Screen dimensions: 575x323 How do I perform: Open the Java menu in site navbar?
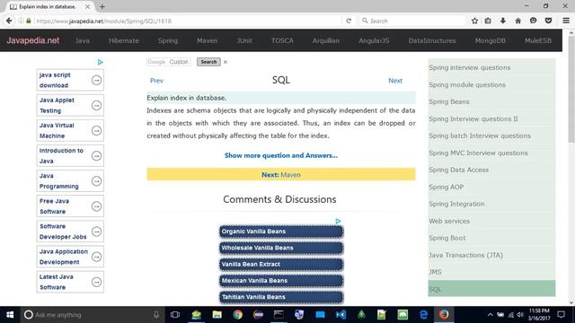pyautogui.click(x=82, y=40)
